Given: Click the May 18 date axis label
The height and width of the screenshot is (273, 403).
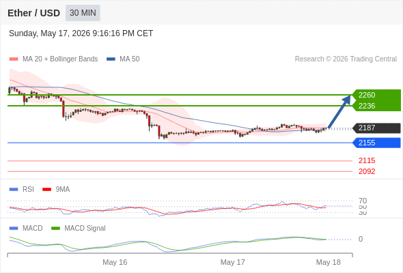Looking at the screenshot, I should 329,262.
